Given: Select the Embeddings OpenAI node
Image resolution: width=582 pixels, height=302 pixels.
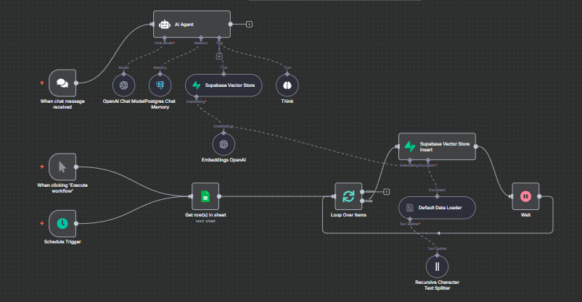Looking at the screenshot, I should pyautogui.click(x=224, y=144).
